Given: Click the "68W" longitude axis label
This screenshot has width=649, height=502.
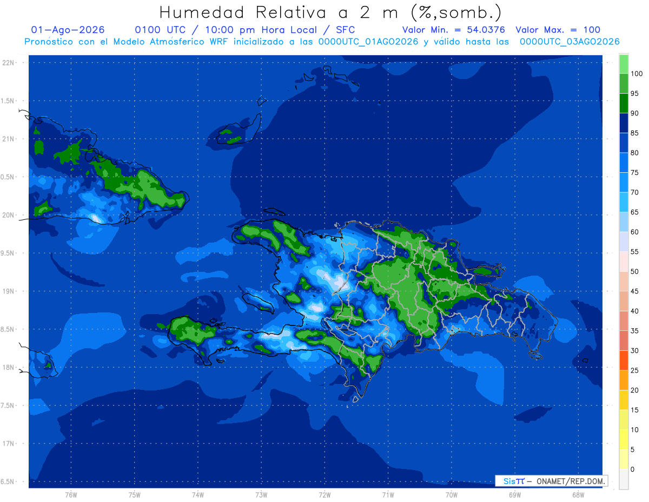Looking at the screenshot, I should pyautogui.click(x=578, y=495).
